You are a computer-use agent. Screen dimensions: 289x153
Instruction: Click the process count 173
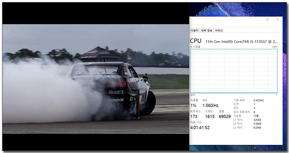(194, 117)
